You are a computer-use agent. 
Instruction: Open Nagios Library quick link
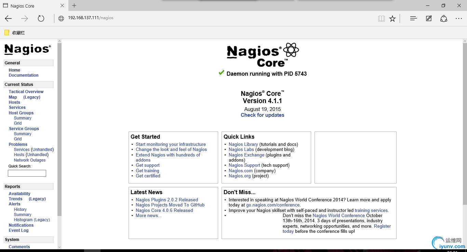click(x=243, y=144)
